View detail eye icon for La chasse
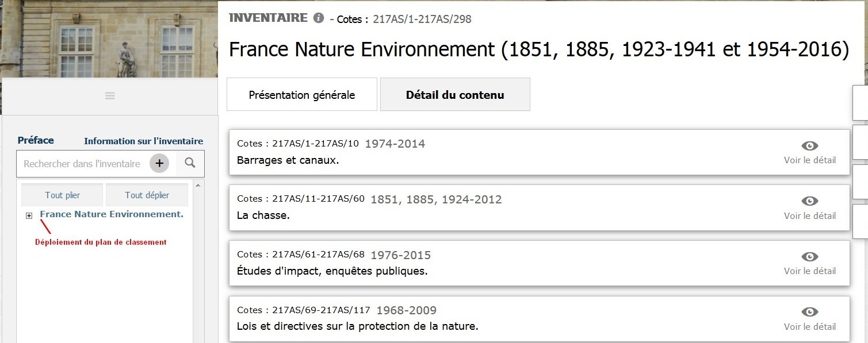Image resolution: width=868 pixels, height=343 pixels. [809, 201]
